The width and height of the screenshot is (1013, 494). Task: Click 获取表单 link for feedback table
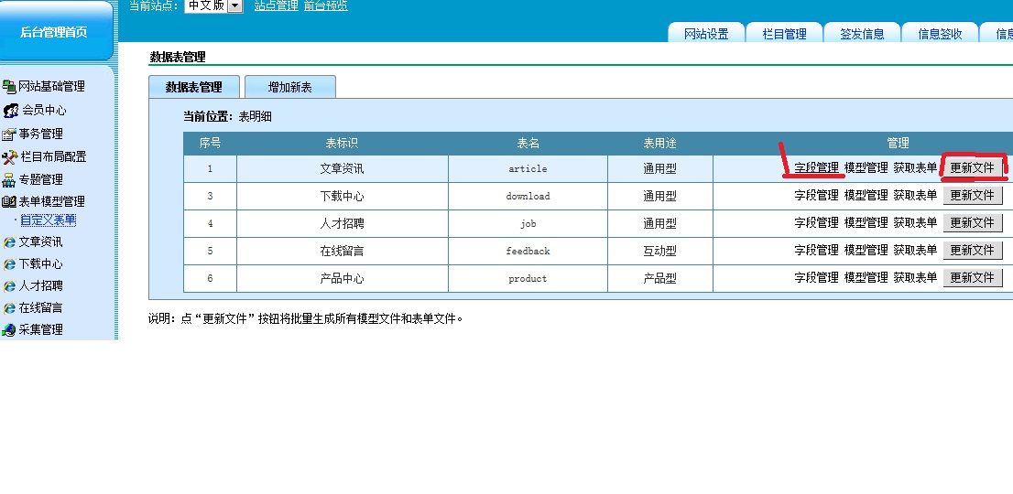915,251
